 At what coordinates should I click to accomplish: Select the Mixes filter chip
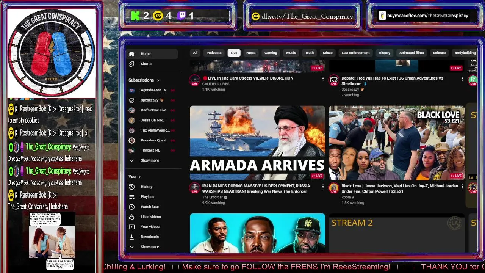tap(328, 53)
